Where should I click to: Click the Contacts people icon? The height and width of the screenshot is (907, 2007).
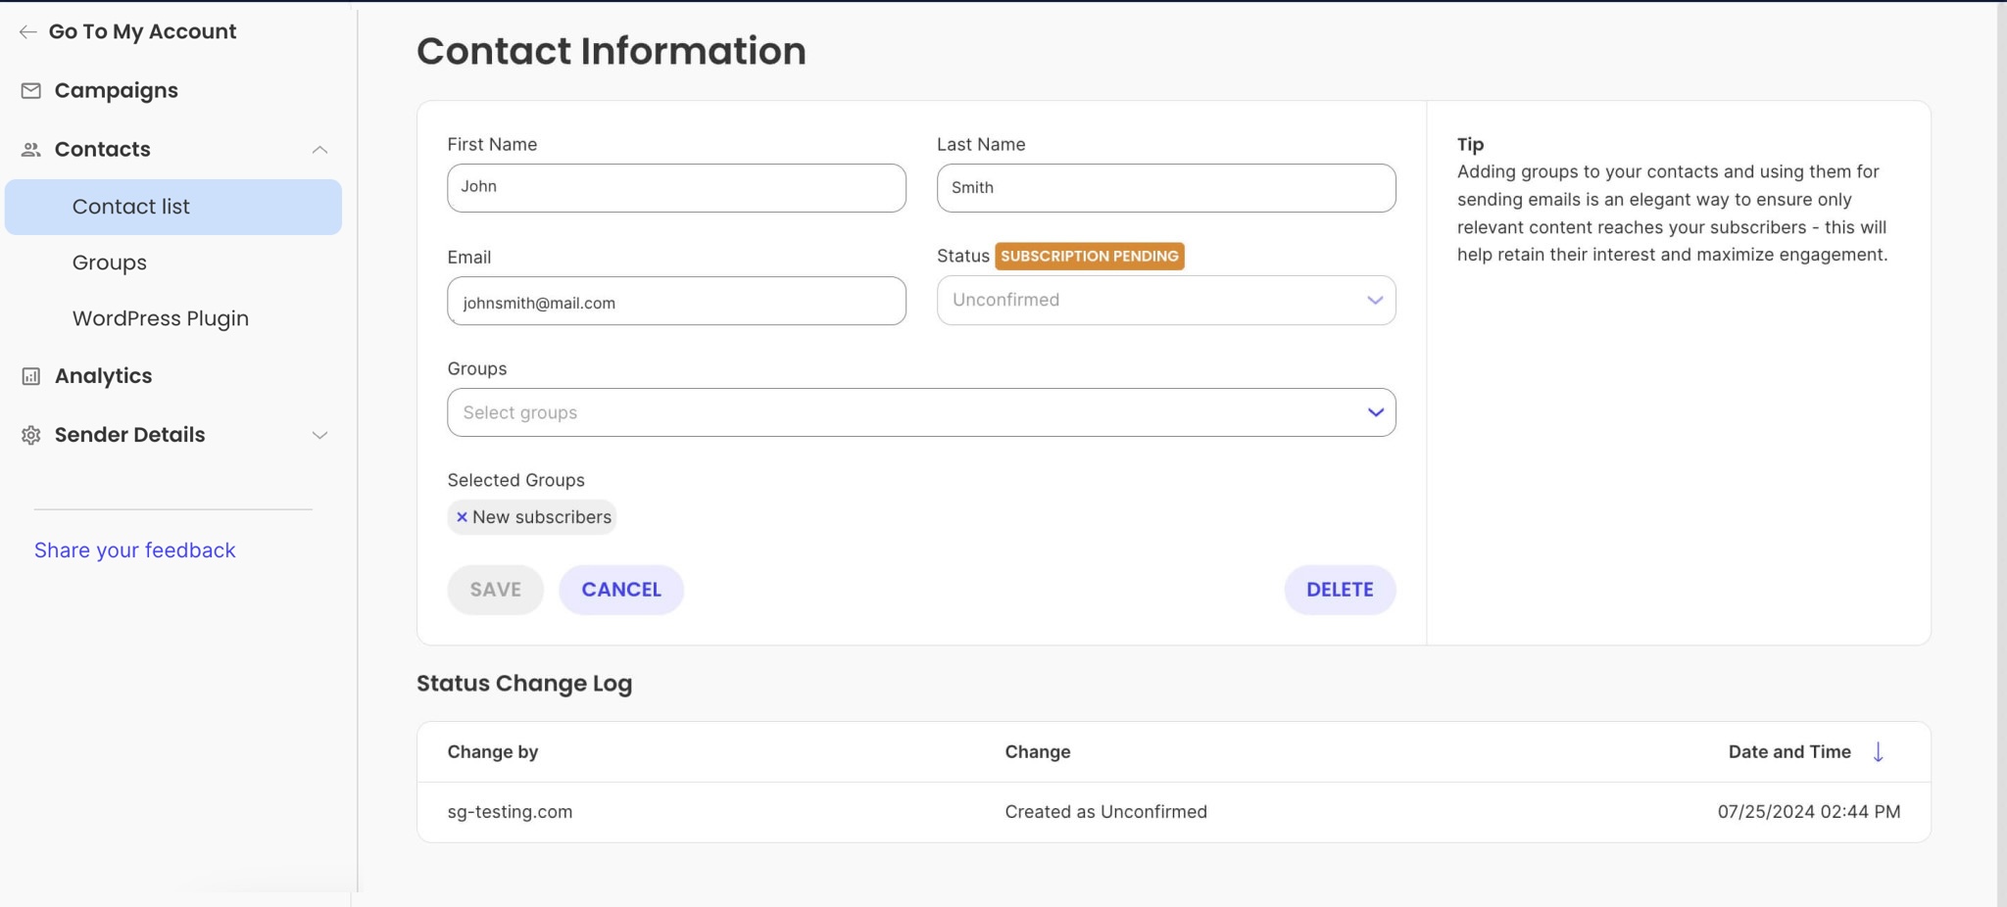[x=31, y=149]
